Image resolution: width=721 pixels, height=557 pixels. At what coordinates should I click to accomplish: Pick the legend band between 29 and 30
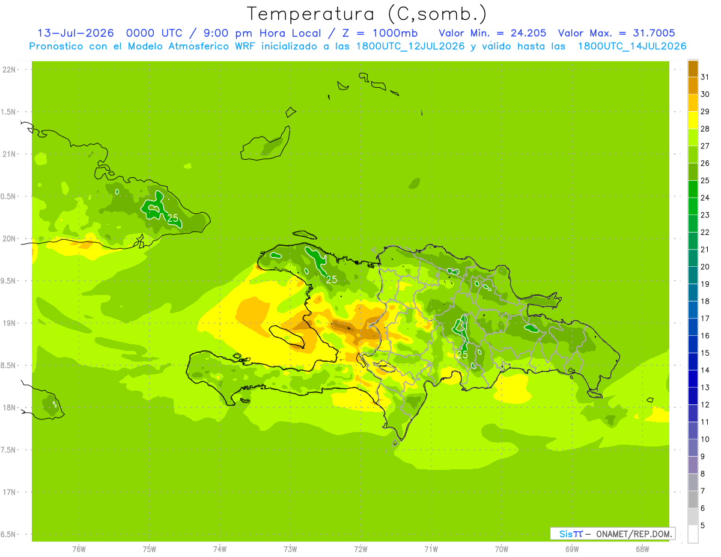click(693, 103)
